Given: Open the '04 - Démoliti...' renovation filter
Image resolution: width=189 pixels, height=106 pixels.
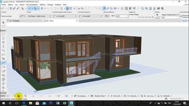Looking at the screenshot, I should 166,96.
